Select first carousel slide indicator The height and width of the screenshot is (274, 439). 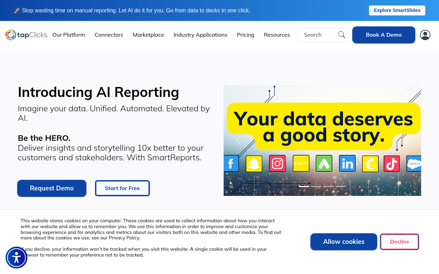(x=304, y=186)
